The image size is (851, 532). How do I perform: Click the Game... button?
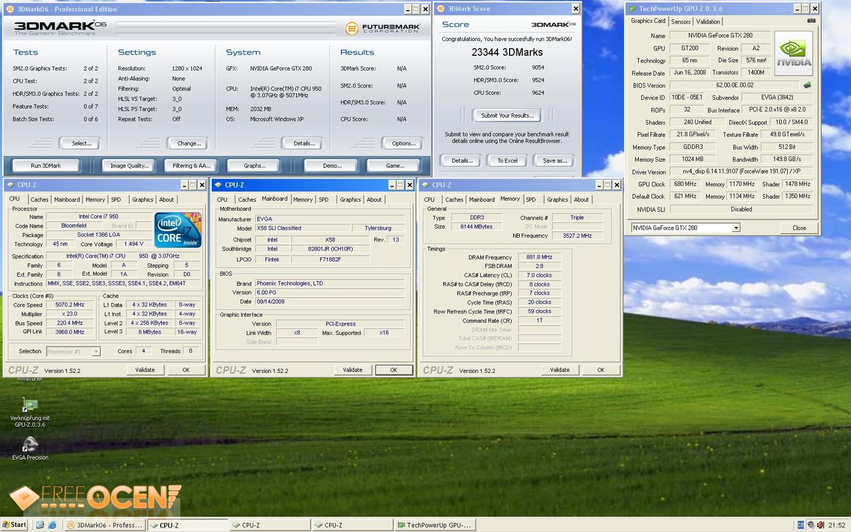click(395, 165)
